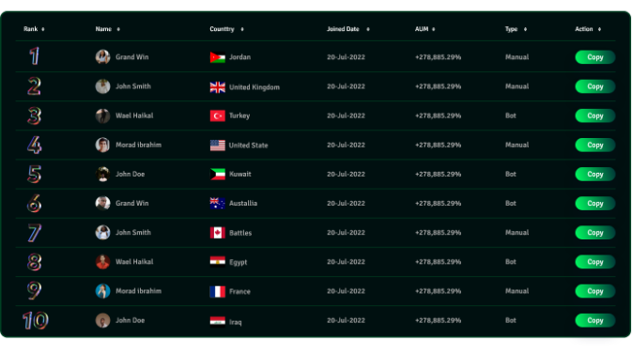Click Morad ibrahim avatar in rank 9
Screen dimensions: 632x353
pos(102,291)
